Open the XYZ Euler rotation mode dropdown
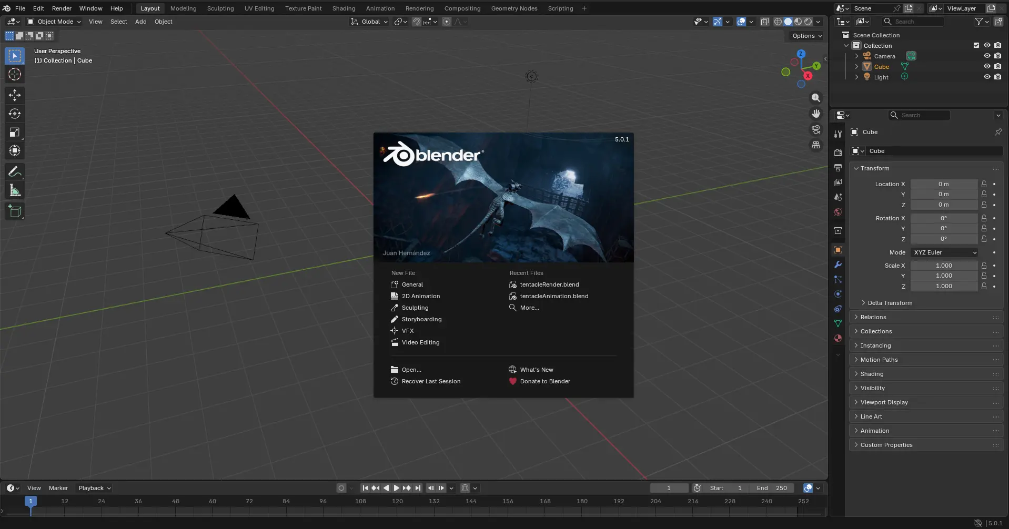Screen dimensions: 1009x529 944,252
